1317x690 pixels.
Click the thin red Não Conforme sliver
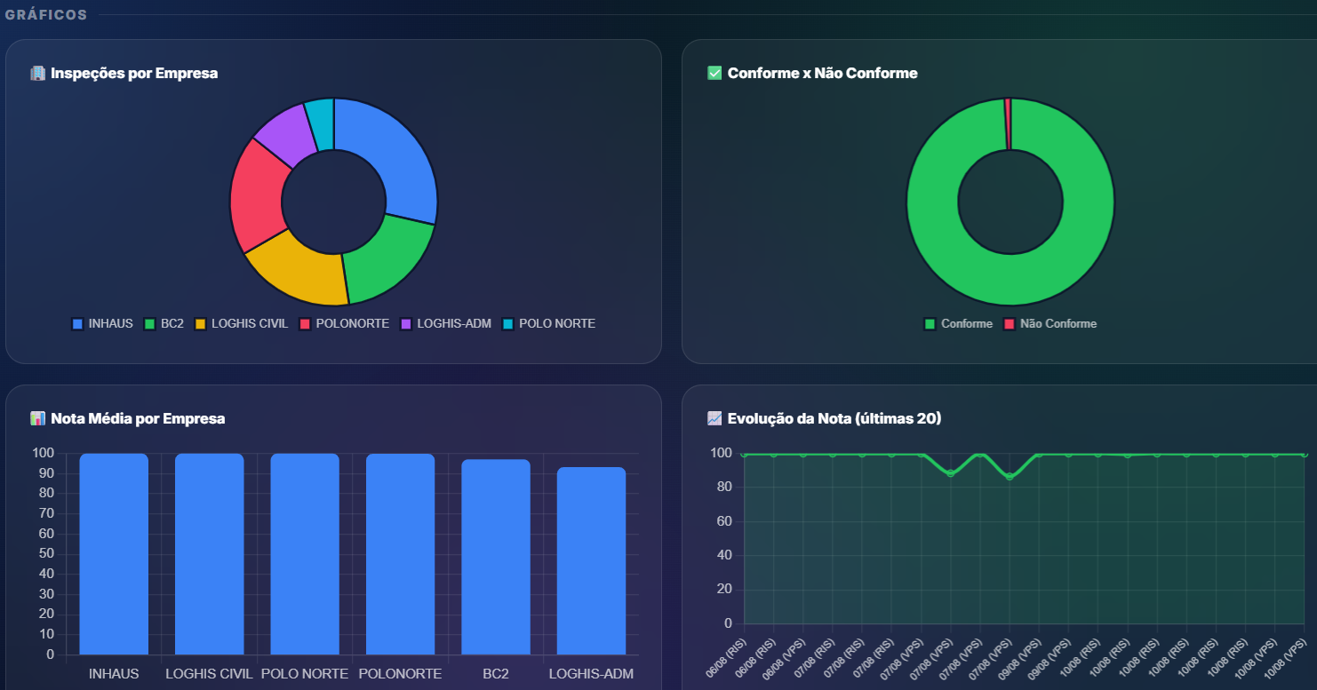[1008, 124]
